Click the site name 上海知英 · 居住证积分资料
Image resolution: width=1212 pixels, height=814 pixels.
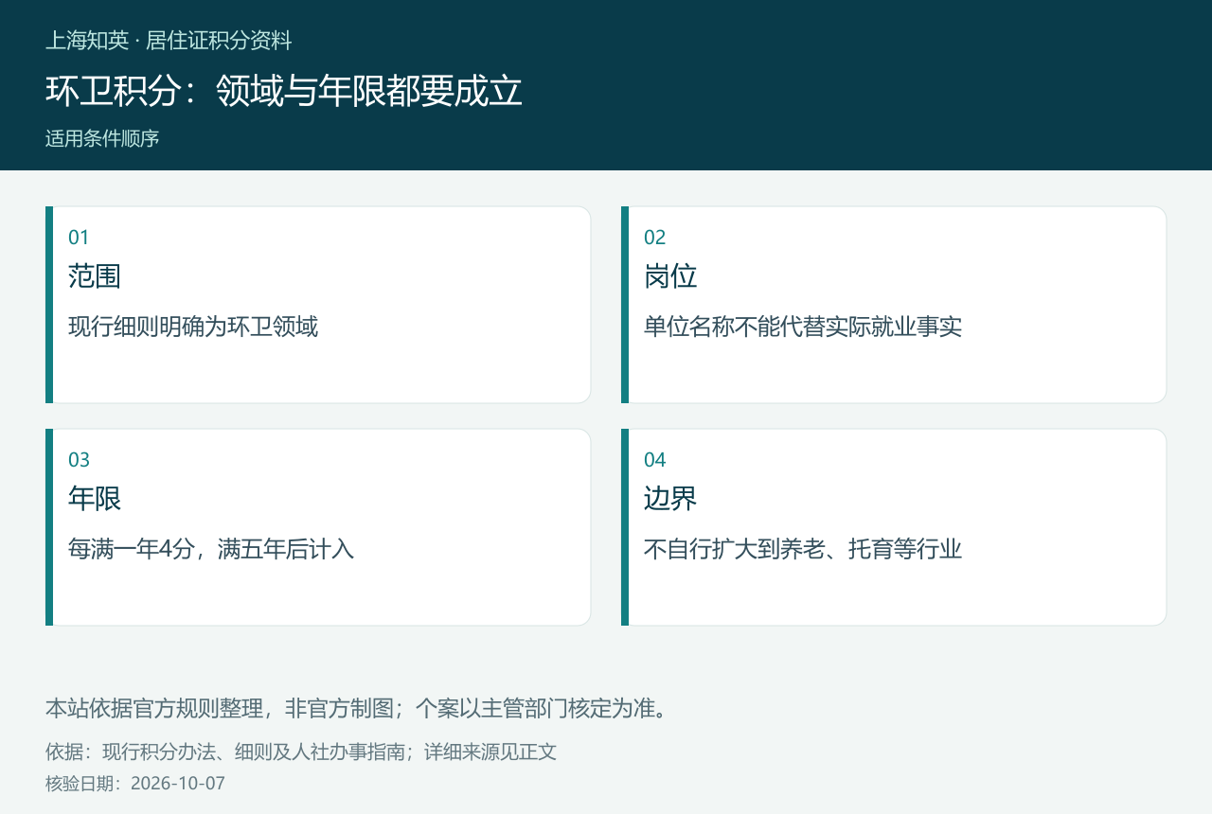pyautogui.click(x=169, y=41)
